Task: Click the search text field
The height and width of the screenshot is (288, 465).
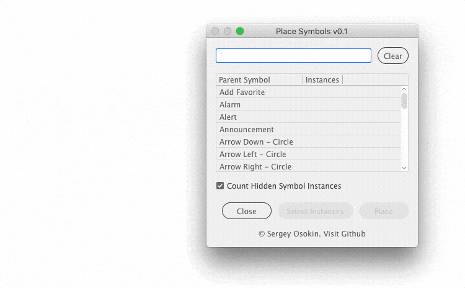Action: click(x=293, y=56)
